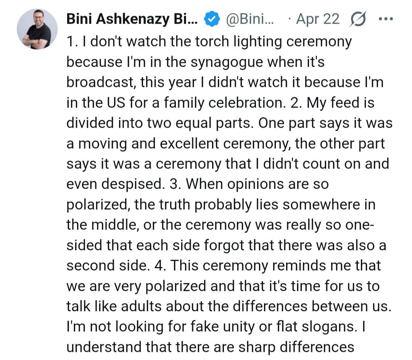Tap the text line mentioning the synagogue
The width and height of the screenshot is (412, 360).
coord(195,62)
